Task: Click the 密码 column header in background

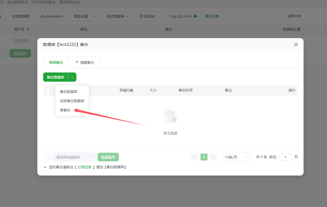Action: [x=83, y=29]
